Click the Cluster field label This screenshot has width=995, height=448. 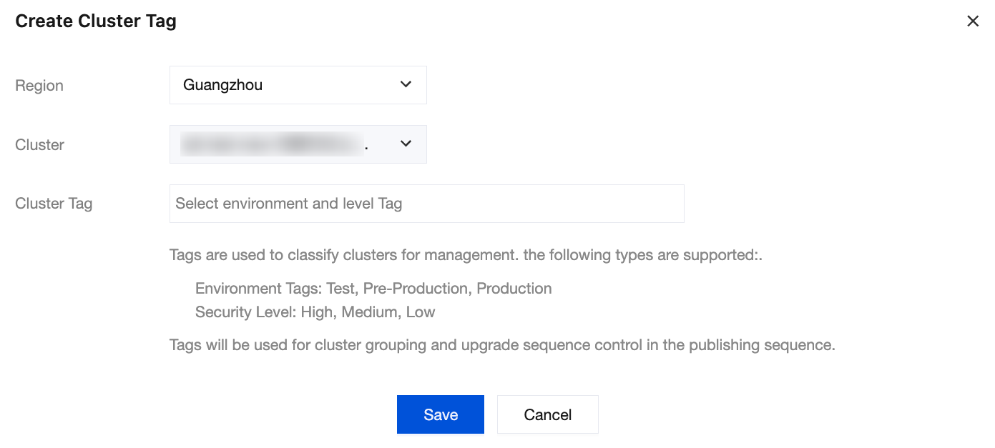39,145
